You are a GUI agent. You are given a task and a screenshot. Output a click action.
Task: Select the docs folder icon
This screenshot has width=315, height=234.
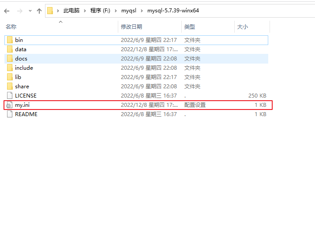10,58
